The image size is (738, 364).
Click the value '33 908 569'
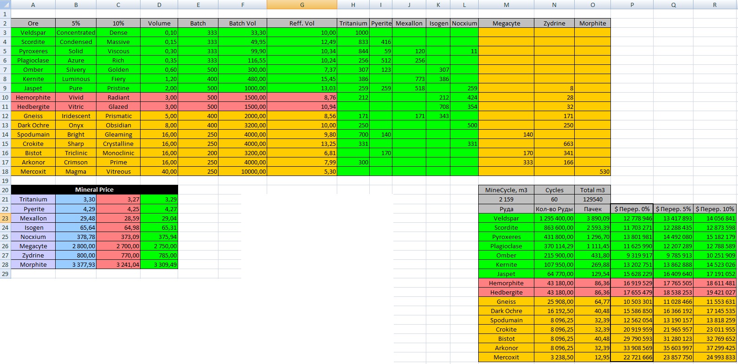[632, 348]
